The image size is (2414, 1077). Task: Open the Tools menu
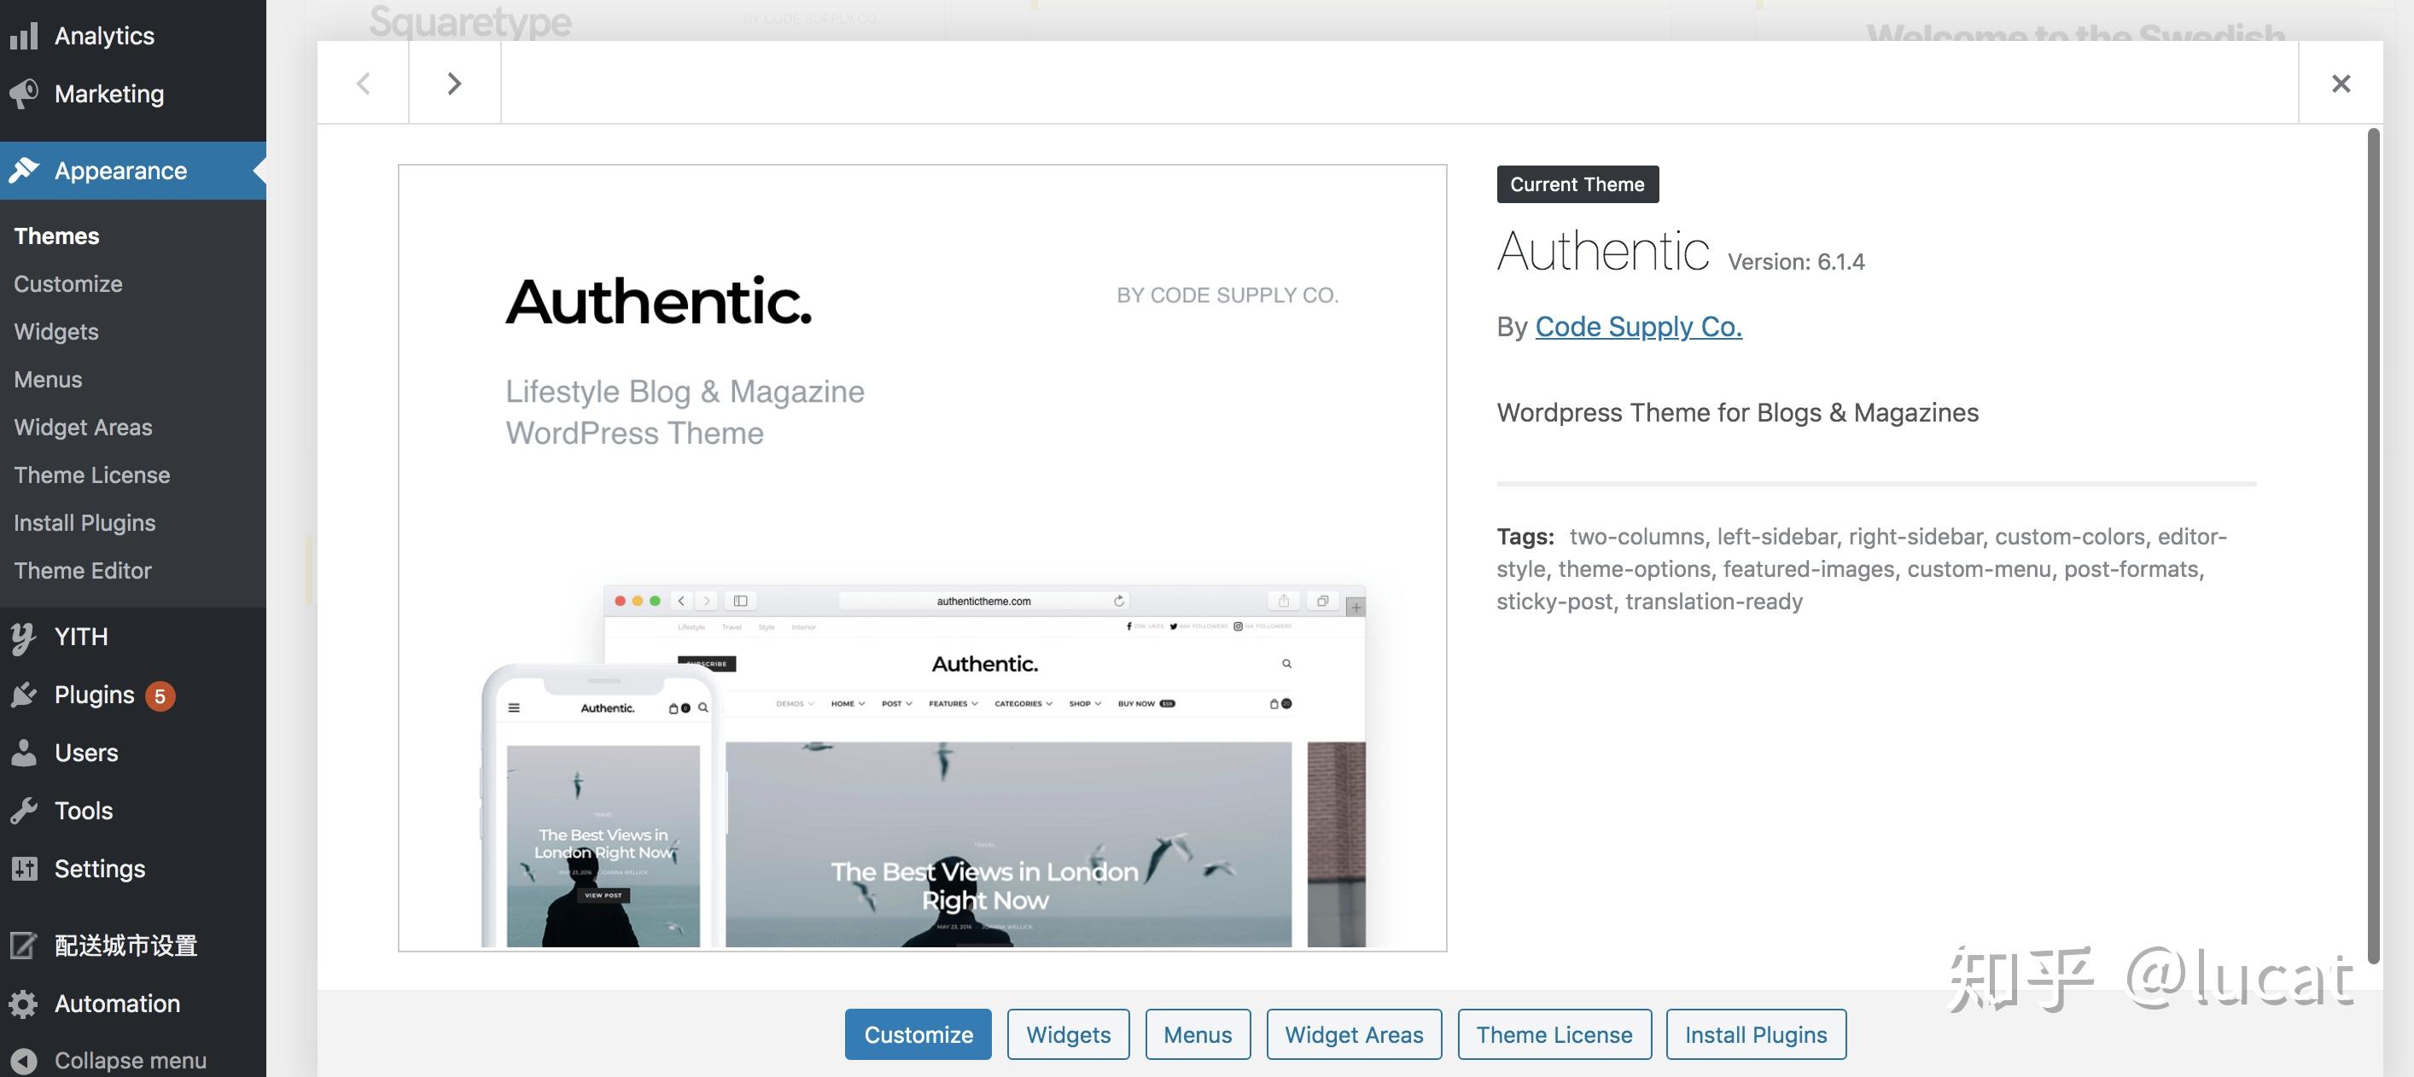tap(133, 811)
